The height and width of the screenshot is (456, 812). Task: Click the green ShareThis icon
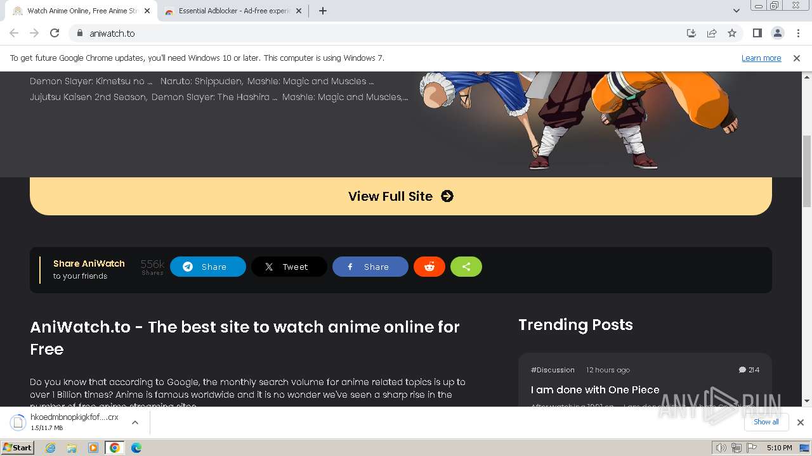click(x=466, y=267)
